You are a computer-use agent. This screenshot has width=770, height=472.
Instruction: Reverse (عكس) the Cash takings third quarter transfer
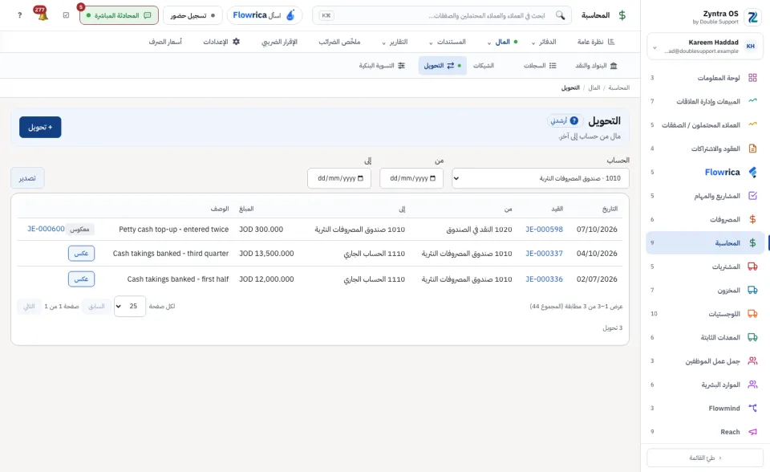81,253
